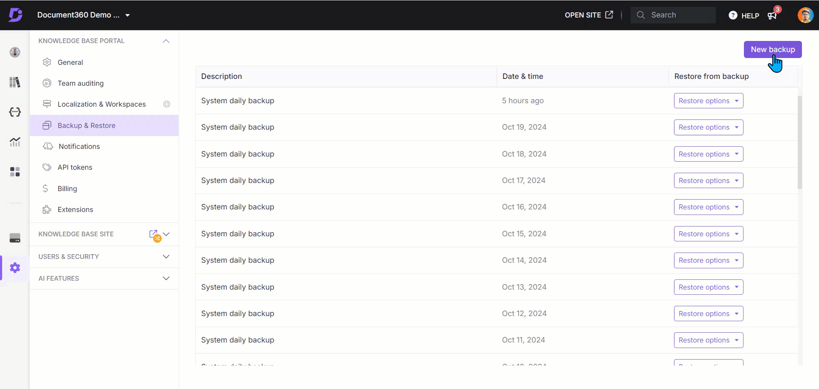819x389 pixels.
Task: Open Restore options for 5 hours ago backup
Action: click(x=709, y=101)
